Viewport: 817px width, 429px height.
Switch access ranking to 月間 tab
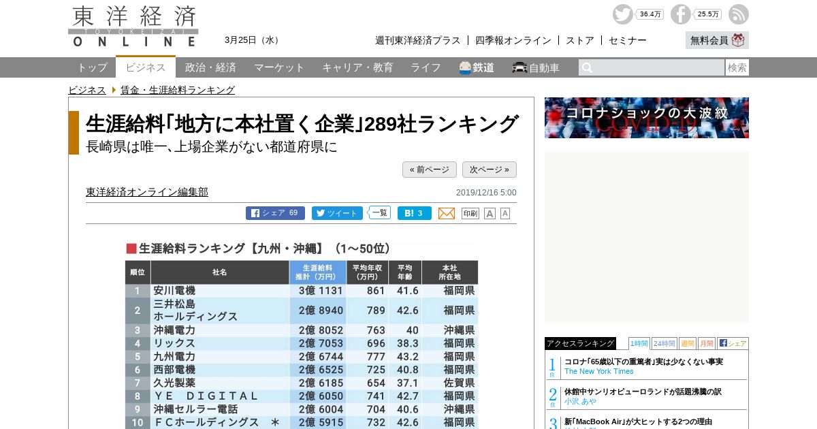click(706, 343)
